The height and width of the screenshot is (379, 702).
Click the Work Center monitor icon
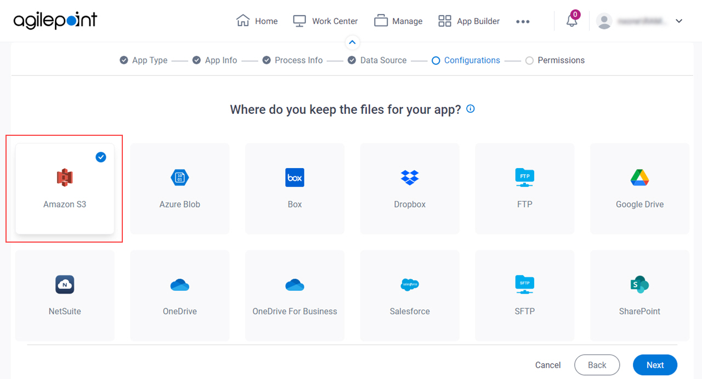point(299,21)
